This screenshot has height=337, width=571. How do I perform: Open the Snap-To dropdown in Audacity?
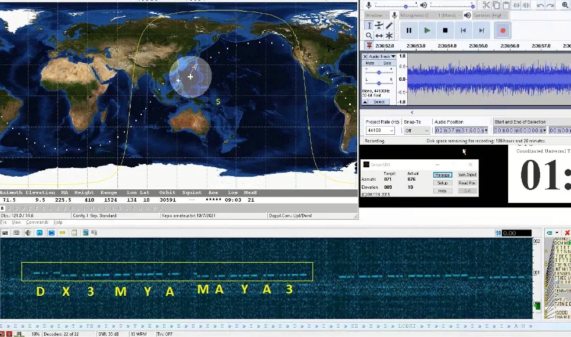(x=416, y=130)
